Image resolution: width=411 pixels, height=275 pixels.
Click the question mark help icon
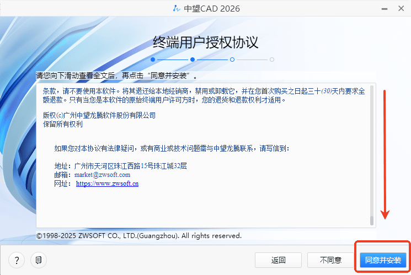pyautogui.click(x=17, y=260)
